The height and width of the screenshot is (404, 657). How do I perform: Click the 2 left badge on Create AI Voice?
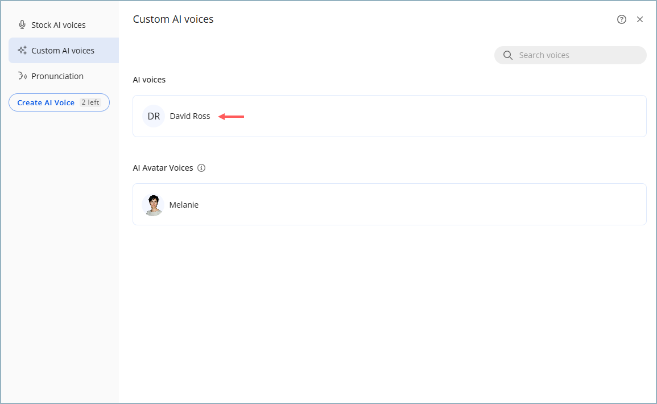click(90, 102)
